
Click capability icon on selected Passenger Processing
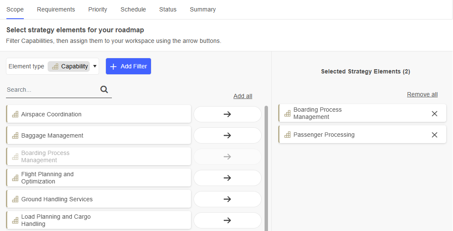click(x=287, y=135)
